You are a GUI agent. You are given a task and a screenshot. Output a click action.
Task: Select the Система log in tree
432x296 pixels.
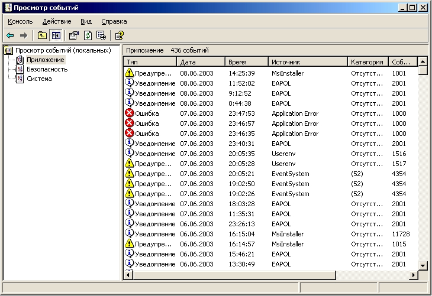pos(39,79)
